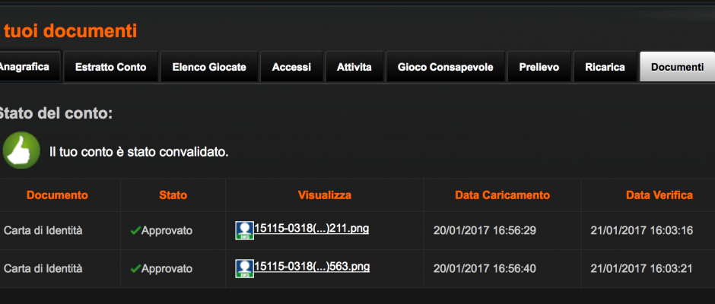Open the 15115-0318(...)211.png document link

(x=311, y=228)
